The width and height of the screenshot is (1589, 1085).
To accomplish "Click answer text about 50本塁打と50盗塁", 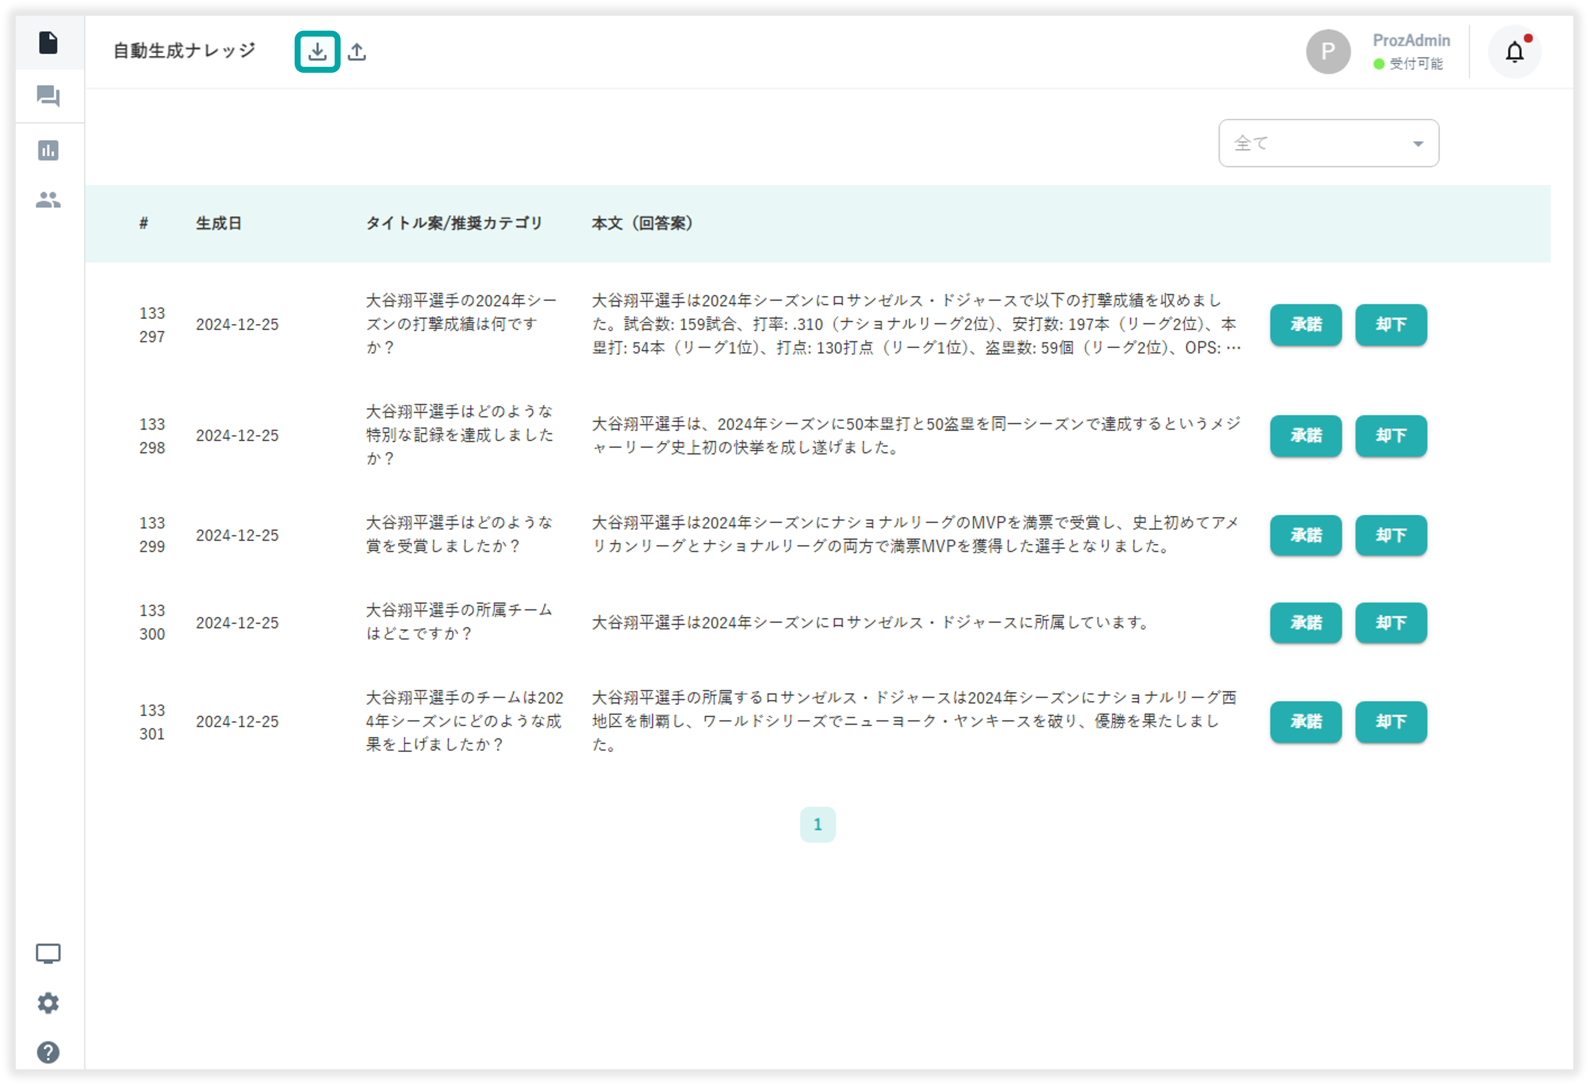I will pos(916,435).
